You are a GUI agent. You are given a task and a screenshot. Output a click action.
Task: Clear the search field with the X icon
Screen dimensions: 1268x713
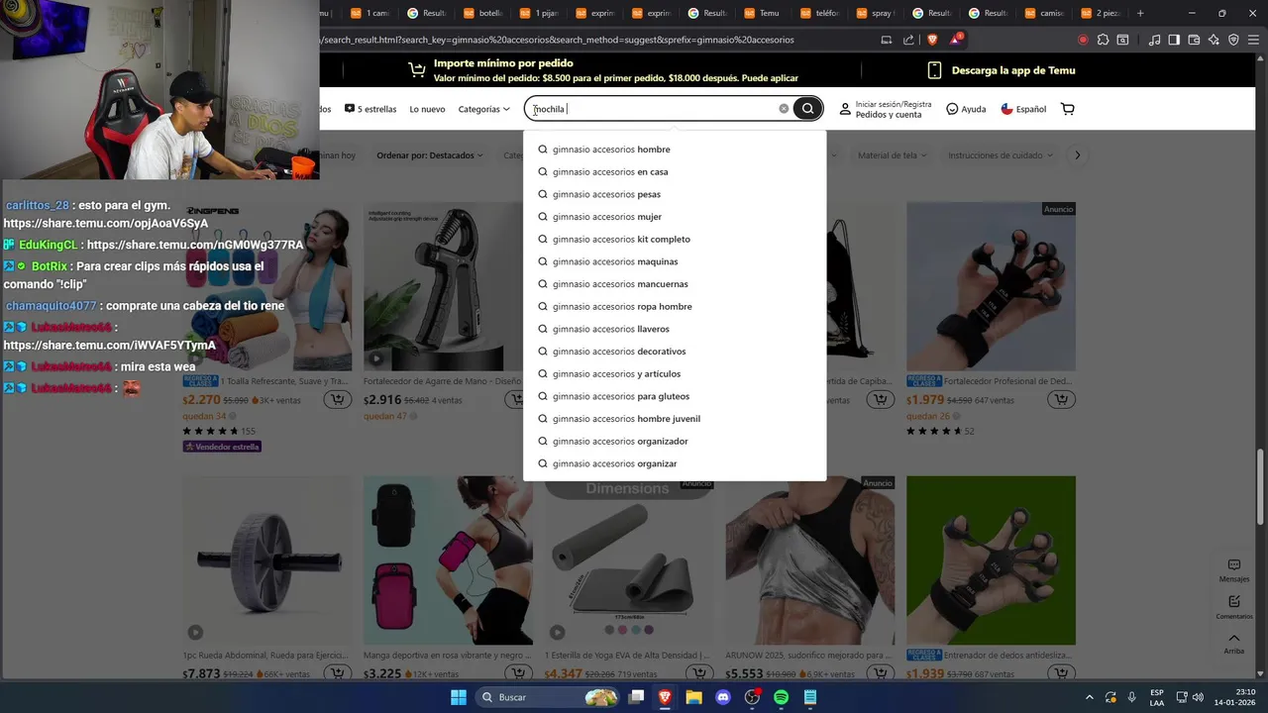784,109
